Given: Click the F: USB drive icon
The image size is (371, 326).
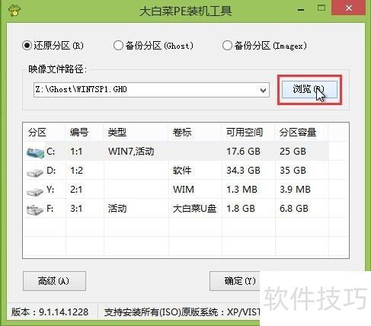Looking at the screenshot, I should (35, 210).
